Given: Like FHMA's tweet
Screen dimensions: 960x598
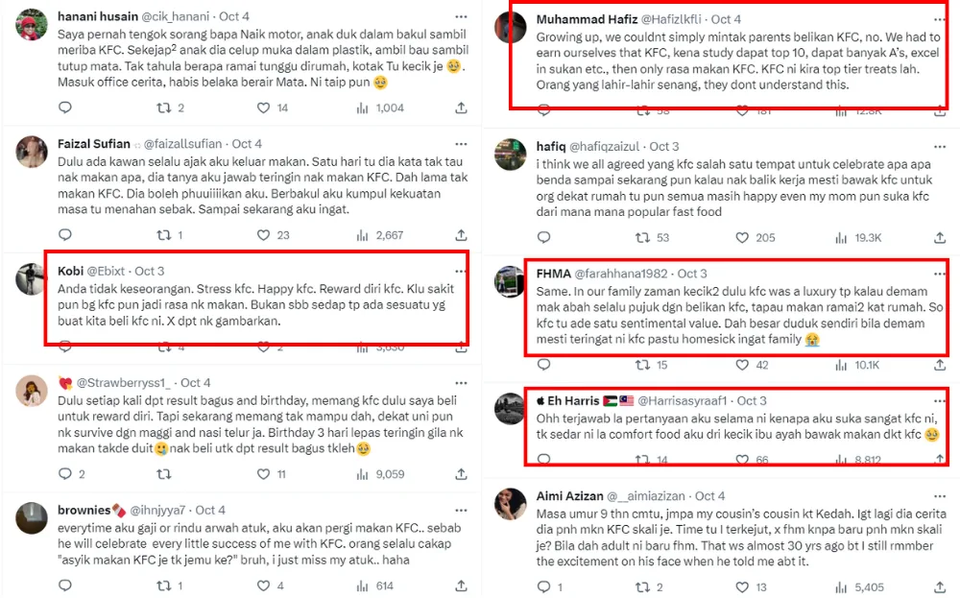Looking at the screenshot, I should (740, 365).
